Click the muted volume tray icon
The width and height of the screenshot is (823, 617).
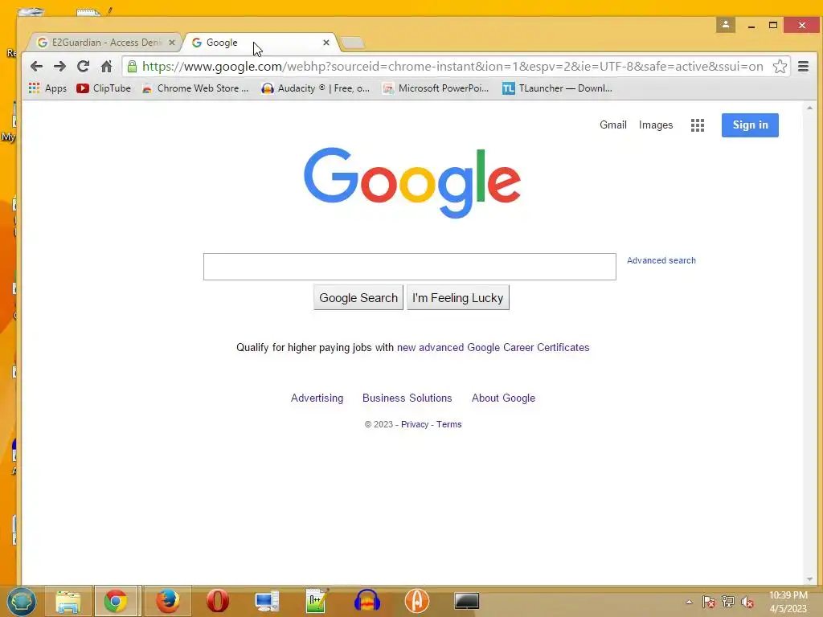[747, 602]
